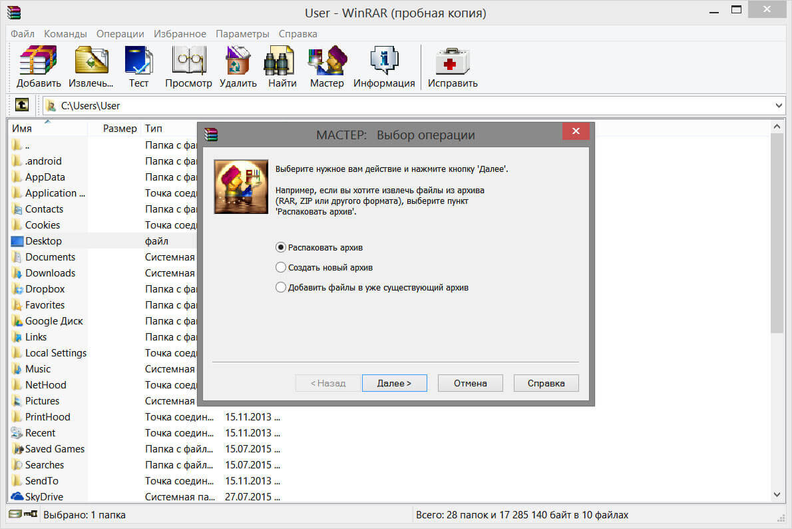Click the WinRAR icon in the main title bar

[x=14, y=12]
